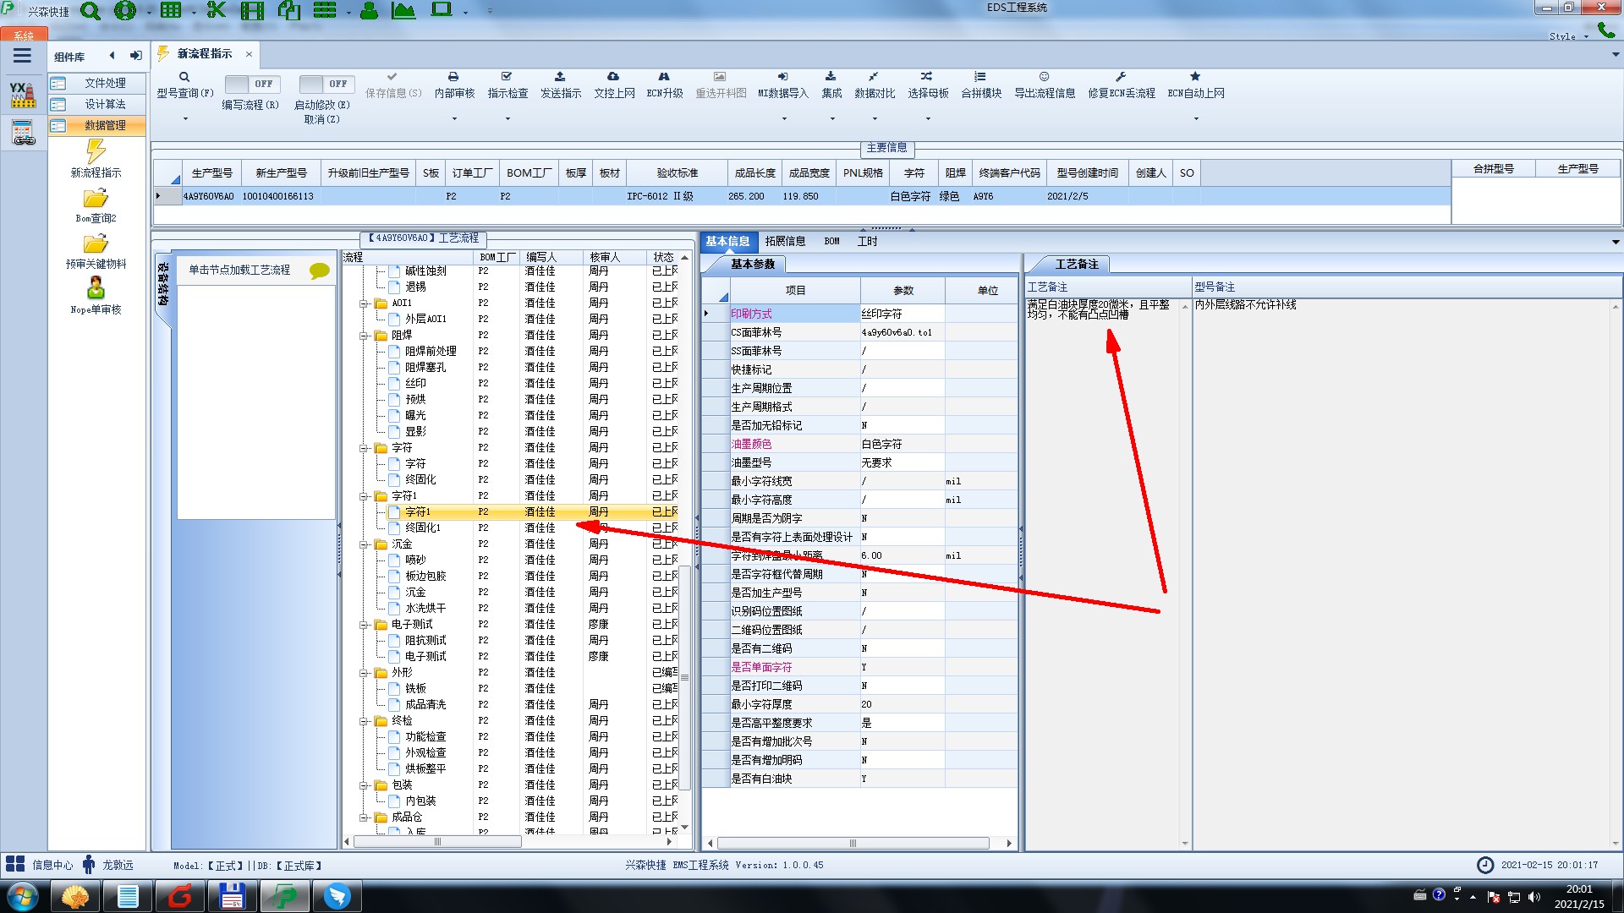Switch to the 拓展信息 tab

point(785,241)
